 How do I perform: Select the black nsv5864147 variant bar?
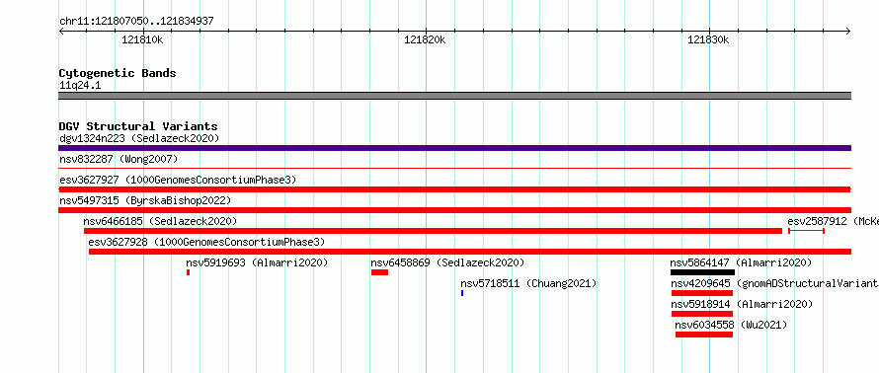702,272
